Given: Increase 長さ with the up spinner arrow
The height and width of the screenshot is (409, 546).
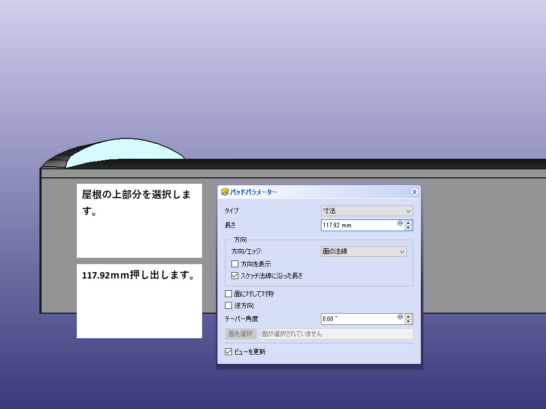Looking at the screenshot, I should pyautogui.click(x=408, y=223).
